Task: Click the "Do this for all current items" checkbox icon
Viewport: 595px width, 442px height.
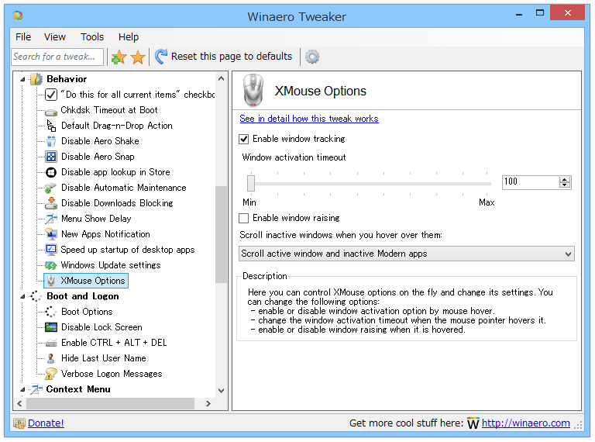Action: tap(51, 95)
